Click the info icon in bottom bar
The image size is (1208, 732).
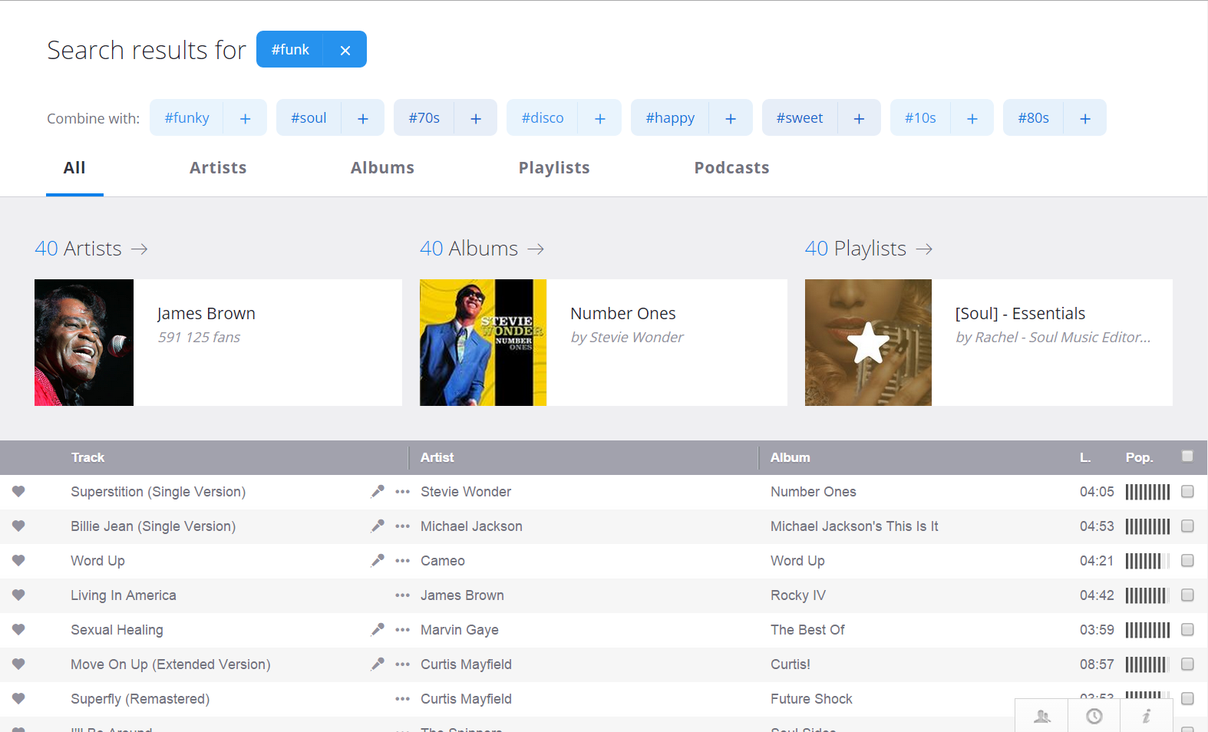(1146, 716)
